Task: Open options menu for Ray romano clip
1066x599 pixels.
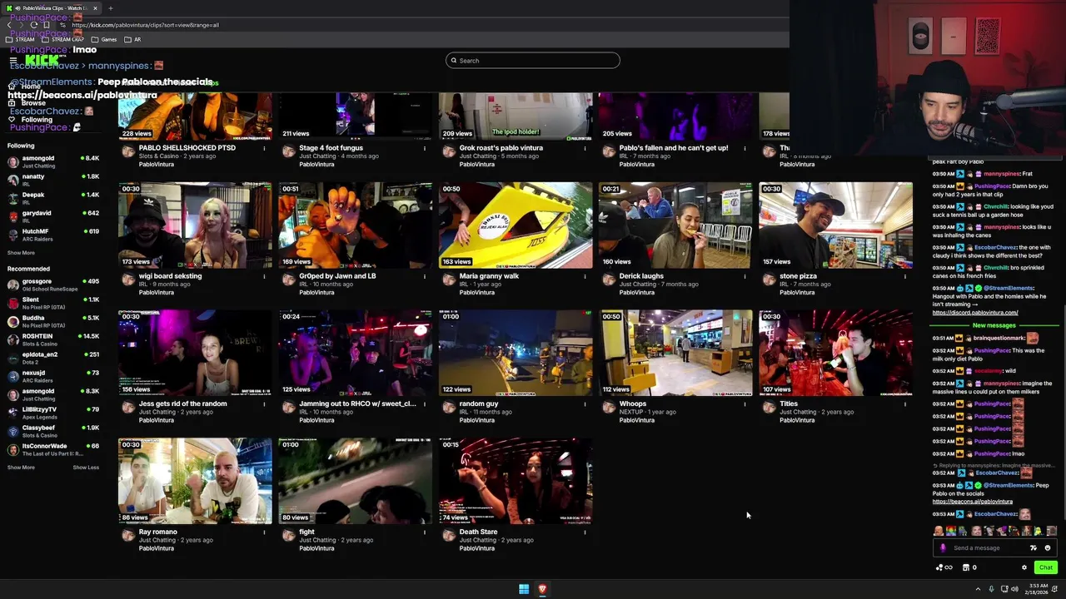Action: tap(264, 532)
